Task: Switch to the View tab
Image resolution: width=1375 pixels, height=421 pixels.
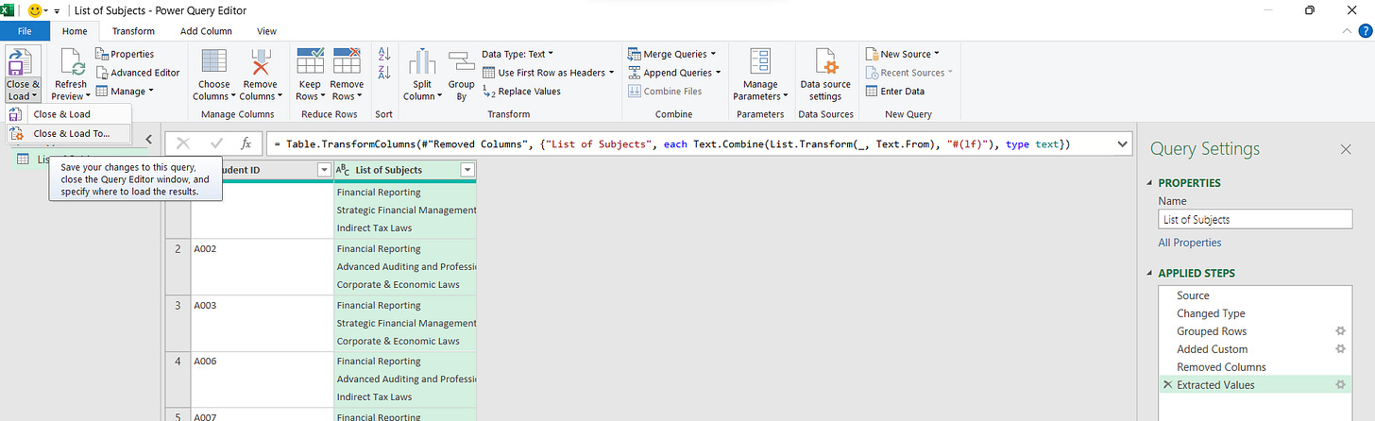Action: point(266,31)
